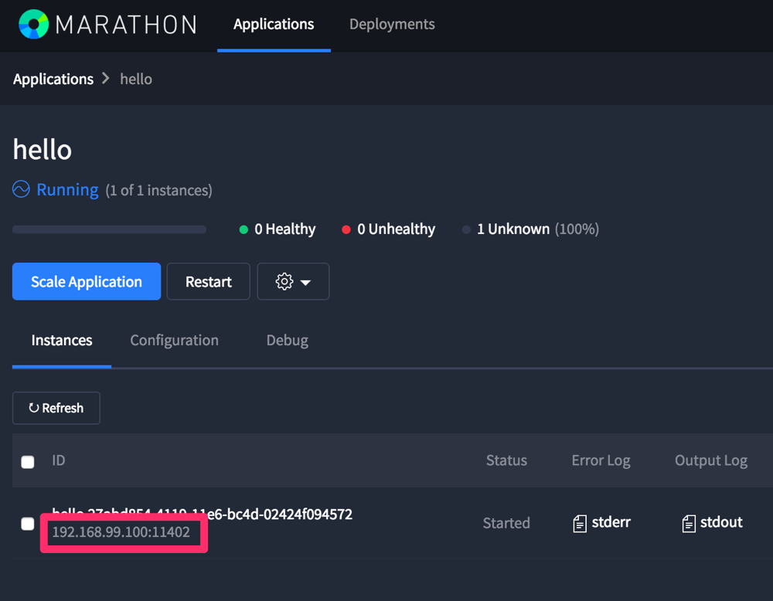
Task: Refresh the instances list
Action: click(x=56, y=408)
